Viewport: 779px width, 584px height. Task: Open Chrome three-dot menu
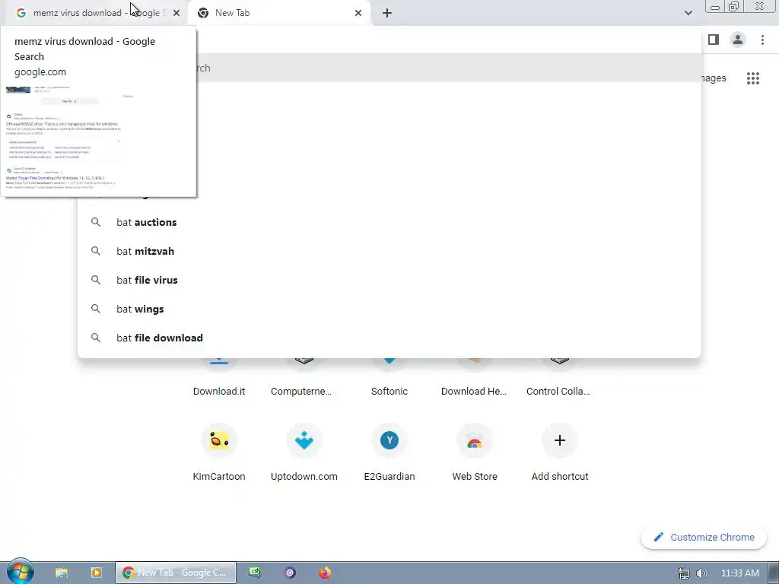[x=762, y=40]
